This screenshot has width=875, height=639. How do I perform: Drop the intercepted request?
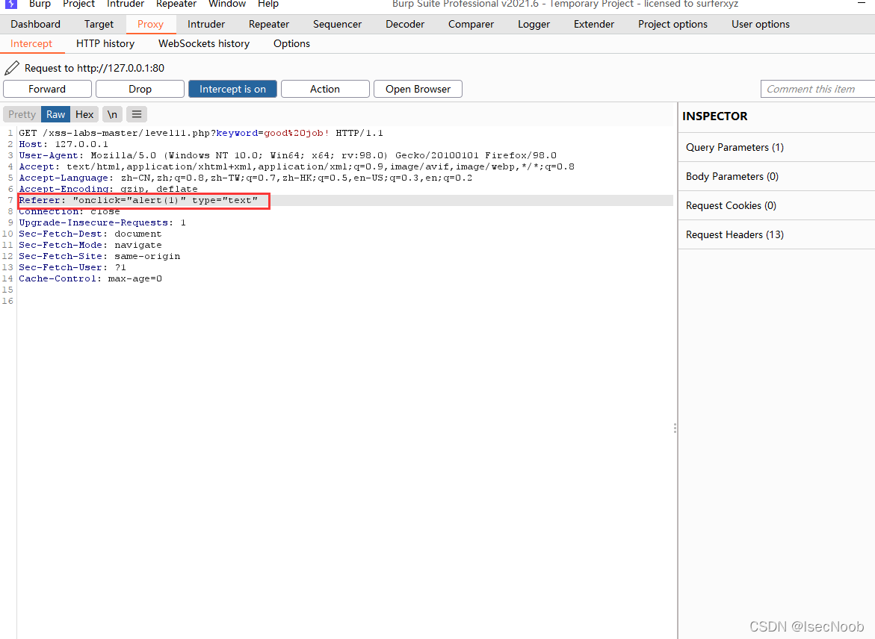click(x=140, y=90)
